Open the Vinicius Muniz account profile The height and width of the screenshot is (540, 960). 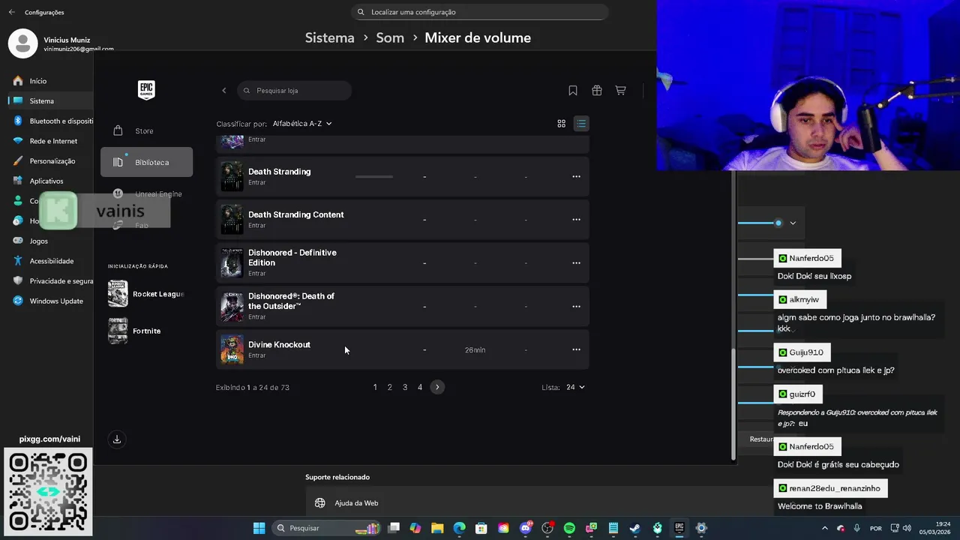tap(60, 43)
